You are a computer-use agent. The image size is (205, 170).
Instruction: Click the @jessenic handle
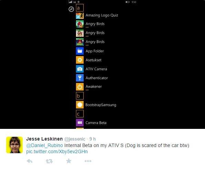[x=75, y=139]
